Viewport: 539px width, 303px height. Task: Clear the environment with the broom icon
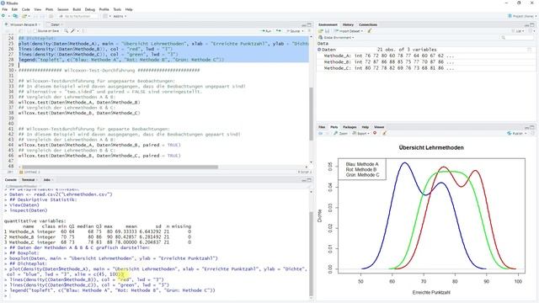pos(370,31)
